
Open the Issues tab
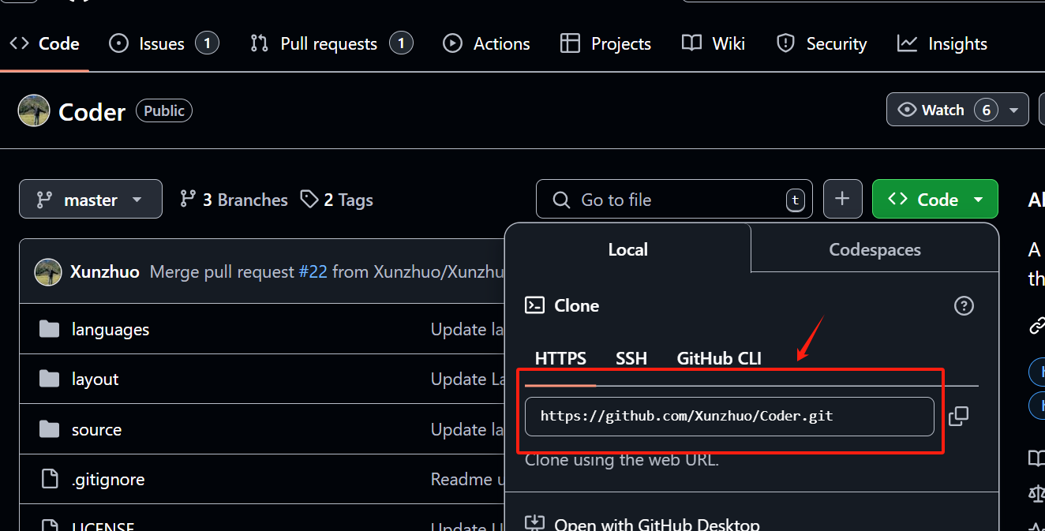[x=163, y=43]
